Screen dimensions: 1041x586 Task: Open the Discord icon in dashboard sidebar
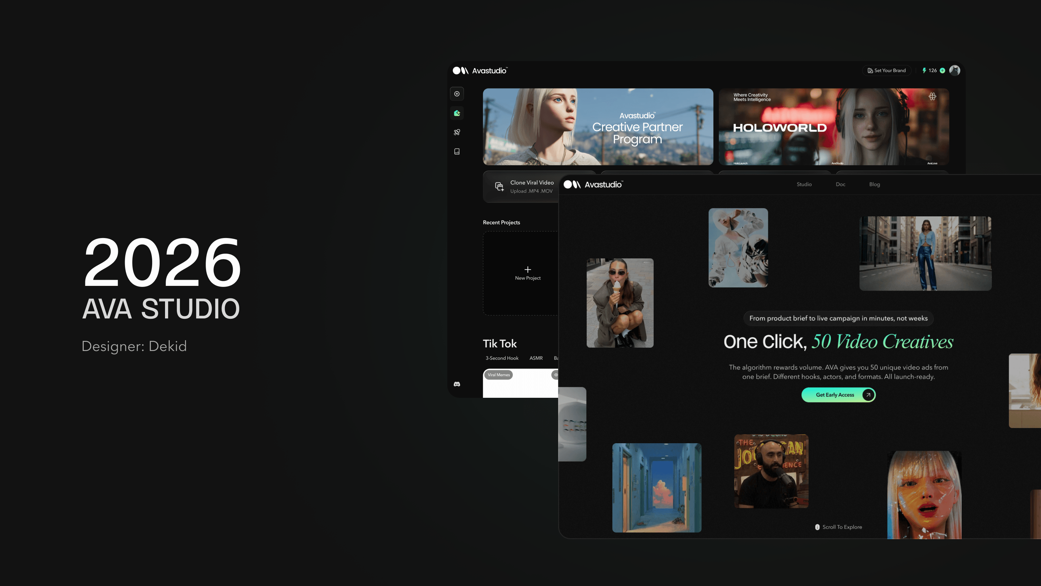coord(457,384)
